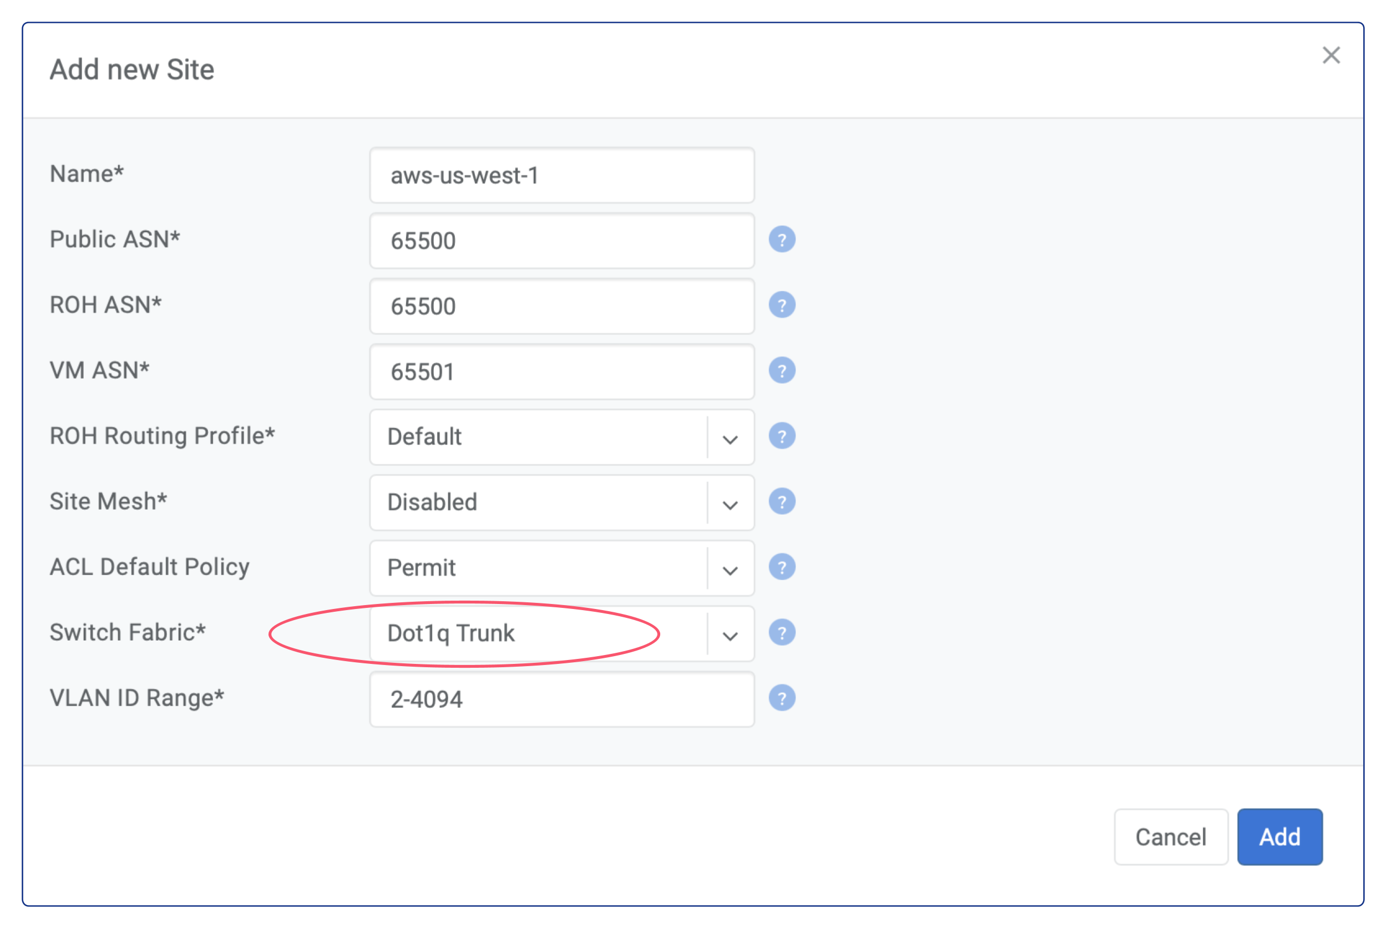Select the VLAN ID Range field showing 2-4094
This screenshot has width=1387, height=929.
561,699
